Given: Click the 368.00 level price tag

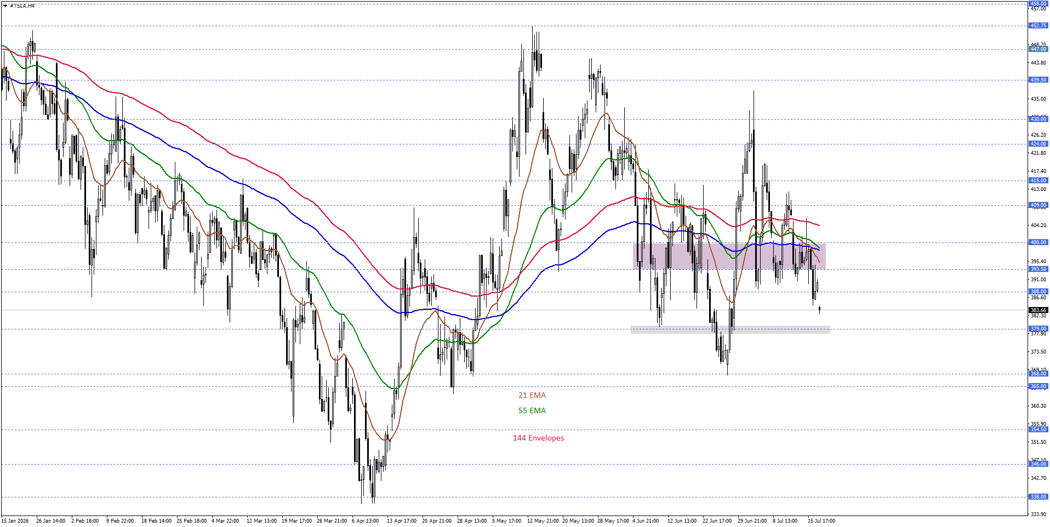Looking at the screenshot, I should [1038, 374].
